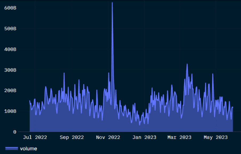
Task: Click the 100B y-axis label
Action: (10, 111)
